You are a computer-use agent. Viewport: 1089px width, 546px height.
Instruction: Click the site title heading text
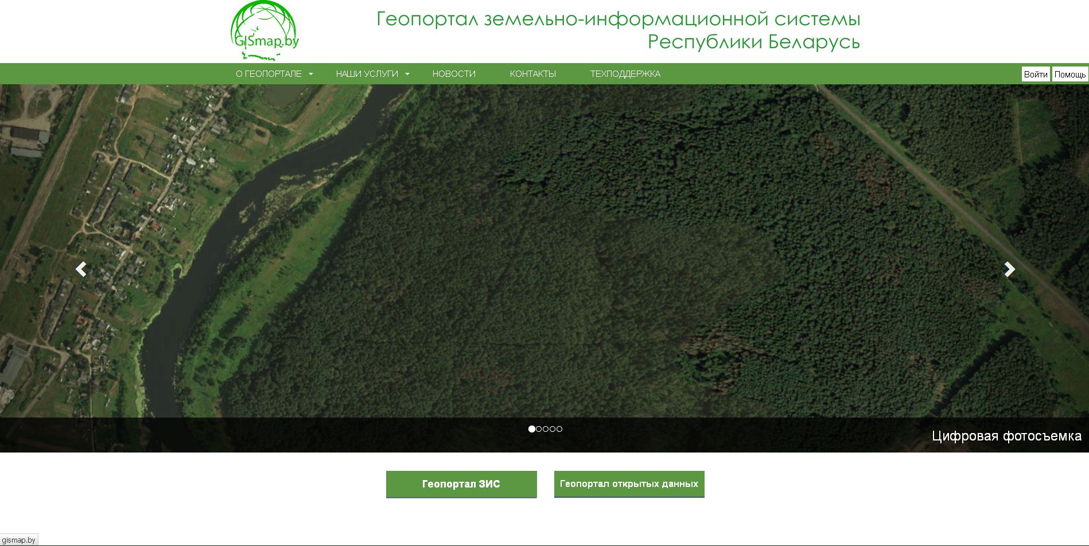point(618,30)
